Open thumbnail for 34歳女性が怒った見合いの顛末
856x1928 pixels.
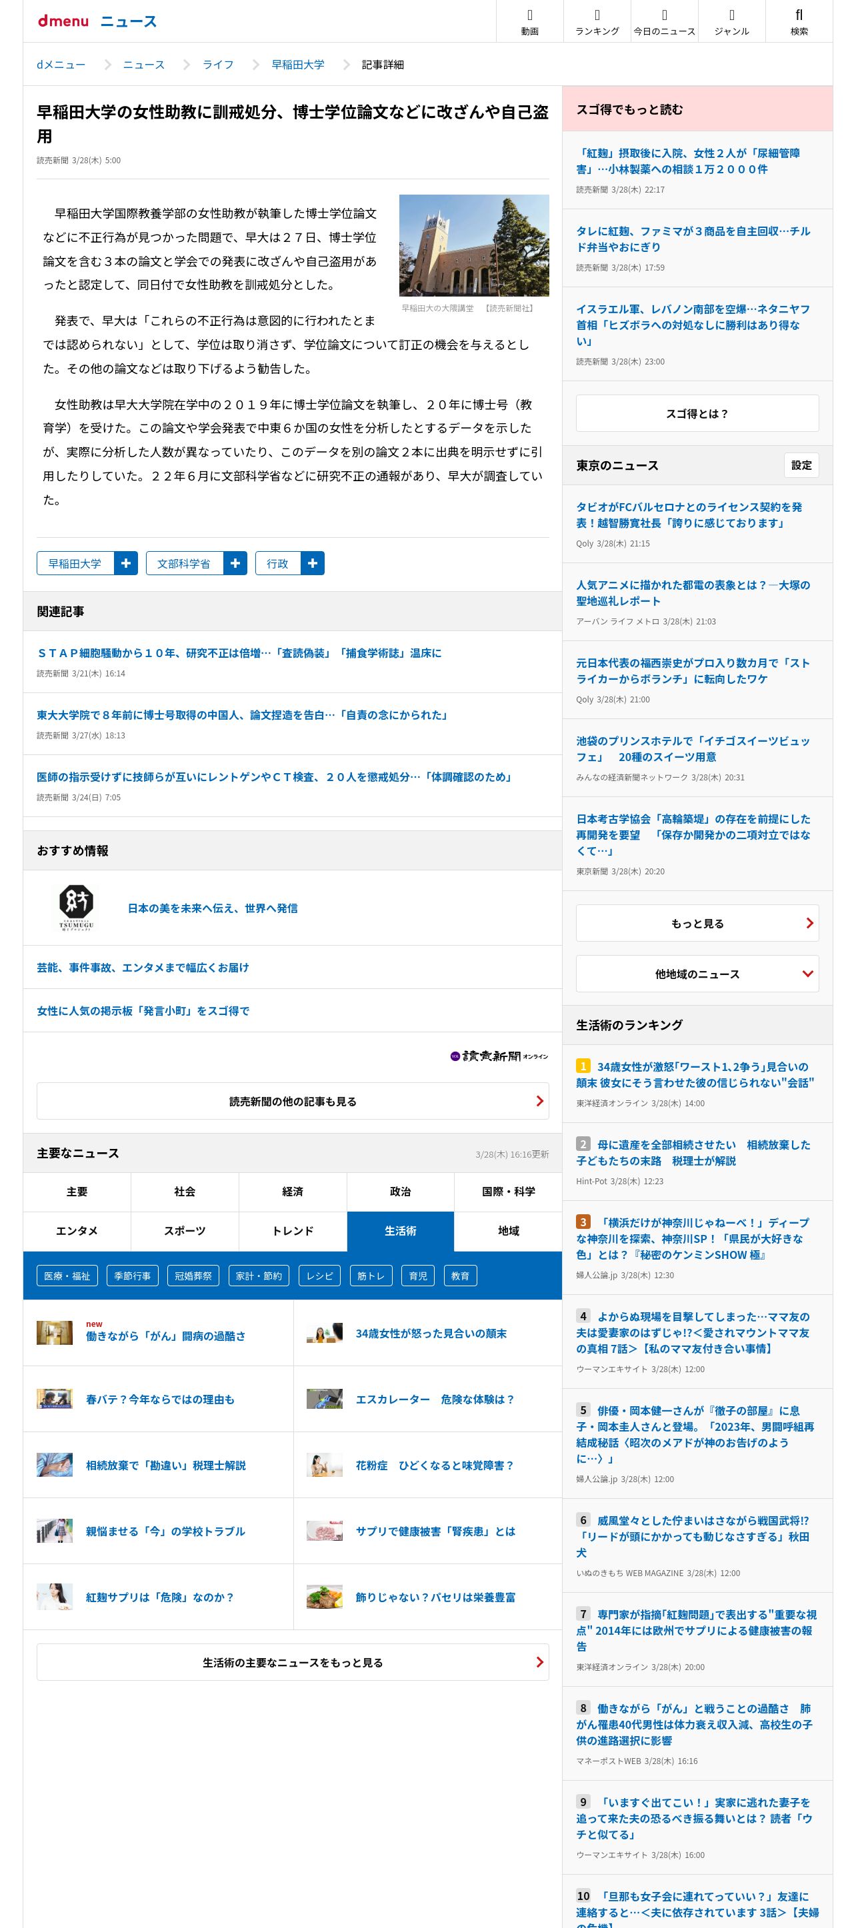(x=324, y=1333)
